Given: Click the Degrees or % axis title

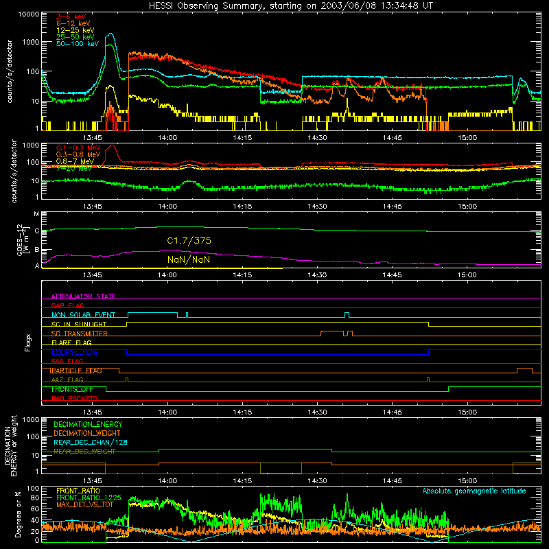Looking at the screenshot, I should pyautogui.click(x=18, y=514).
